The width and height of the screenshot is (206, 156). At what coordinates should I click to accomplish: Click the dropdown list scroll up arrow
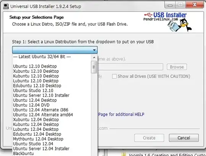point(94,58)
